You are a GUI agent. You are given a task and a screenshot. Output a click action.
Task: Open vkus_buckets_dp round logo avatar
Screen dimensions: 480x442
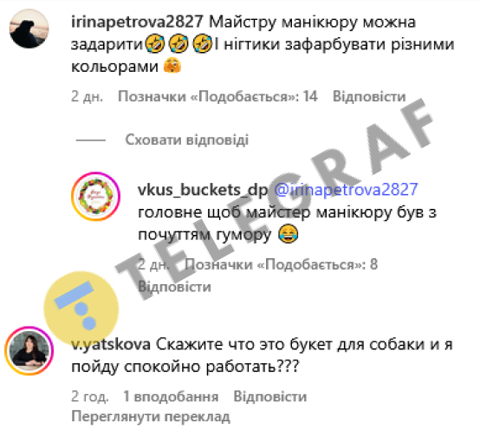click(x=96, y=197)
